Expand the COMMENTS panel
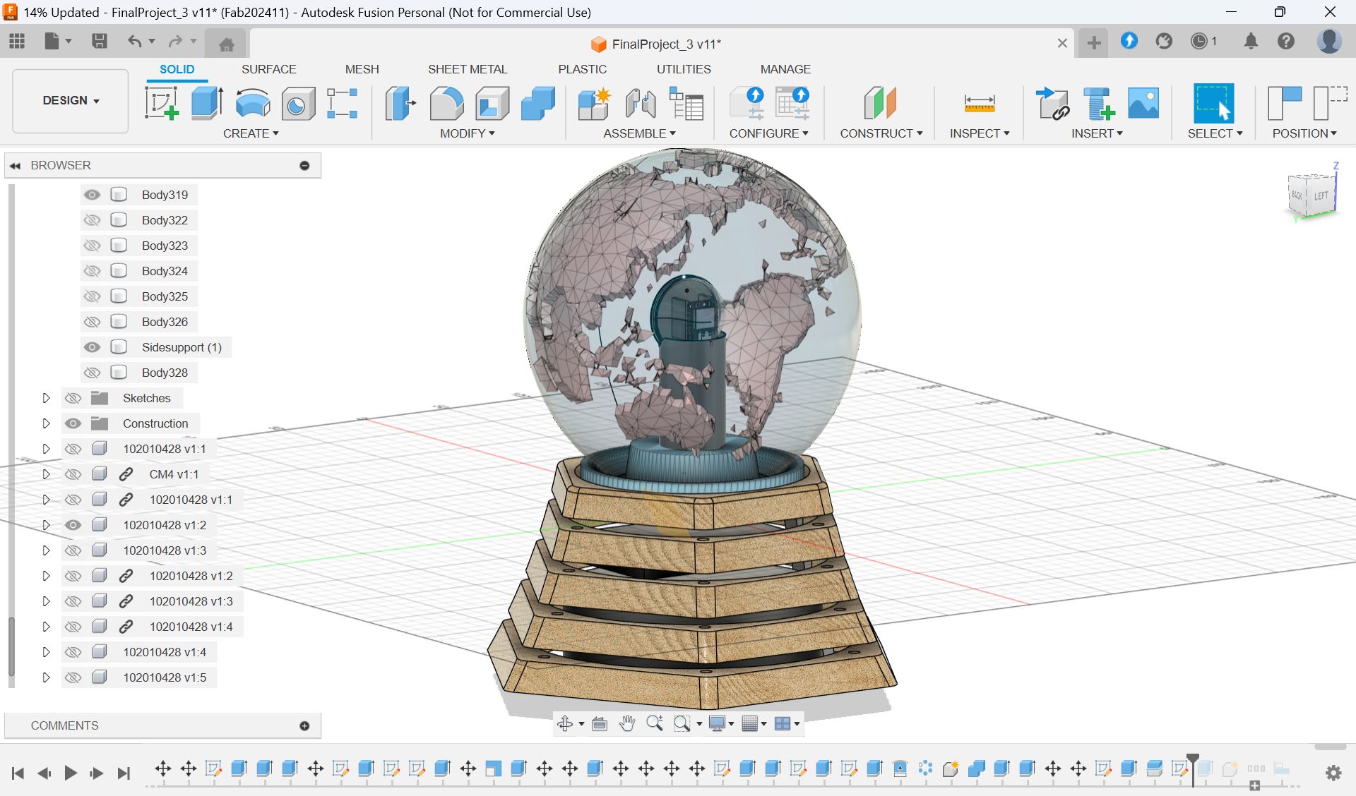This screenshot has width=1356, height=796. (304, 725)
